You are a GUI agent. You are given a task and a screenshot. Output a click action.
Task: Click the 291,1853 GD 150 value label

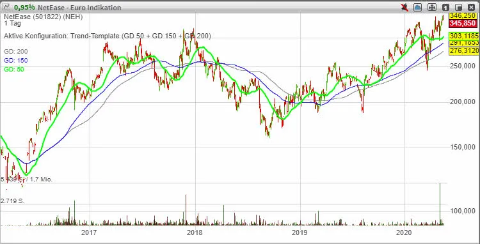[x=464, y=43]
